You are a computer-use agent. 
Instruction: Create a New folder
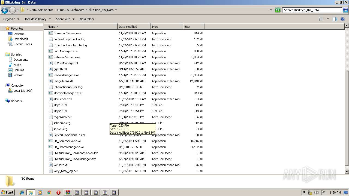click(x=87, y=19)
